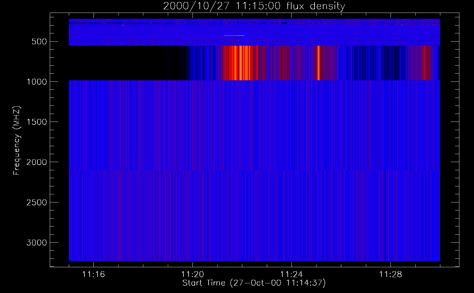
Task: Click the plot title '2000/10/27 11:15:00 flux density'
Action: [x=254, y=6]
